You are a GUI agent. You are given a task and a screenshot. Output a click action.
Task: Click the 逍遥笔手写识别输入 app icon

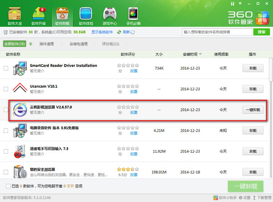point(20,151)
